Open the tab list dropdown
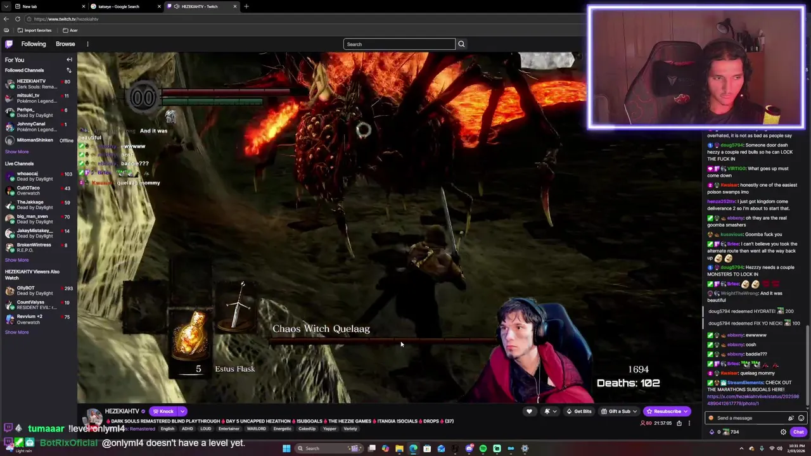Screen dimensions: 811x456 point(6,6)
